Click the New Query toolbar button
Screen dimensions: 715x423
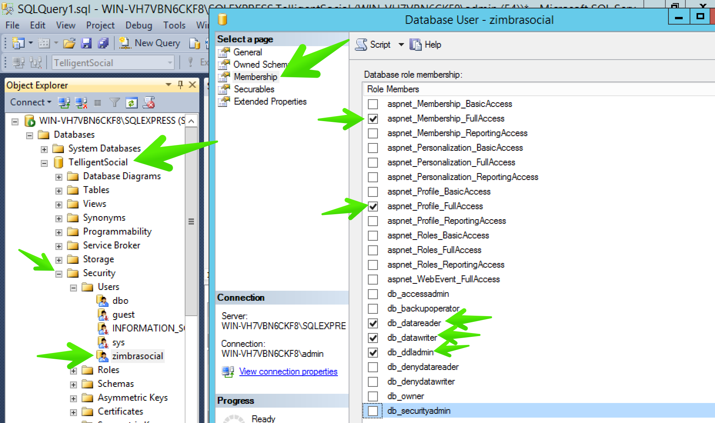149,43
